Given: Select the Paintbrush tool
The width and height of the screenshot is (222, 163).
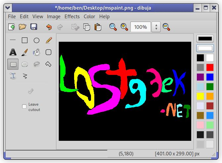Looking at the screenshot, I should click(24, 52).
